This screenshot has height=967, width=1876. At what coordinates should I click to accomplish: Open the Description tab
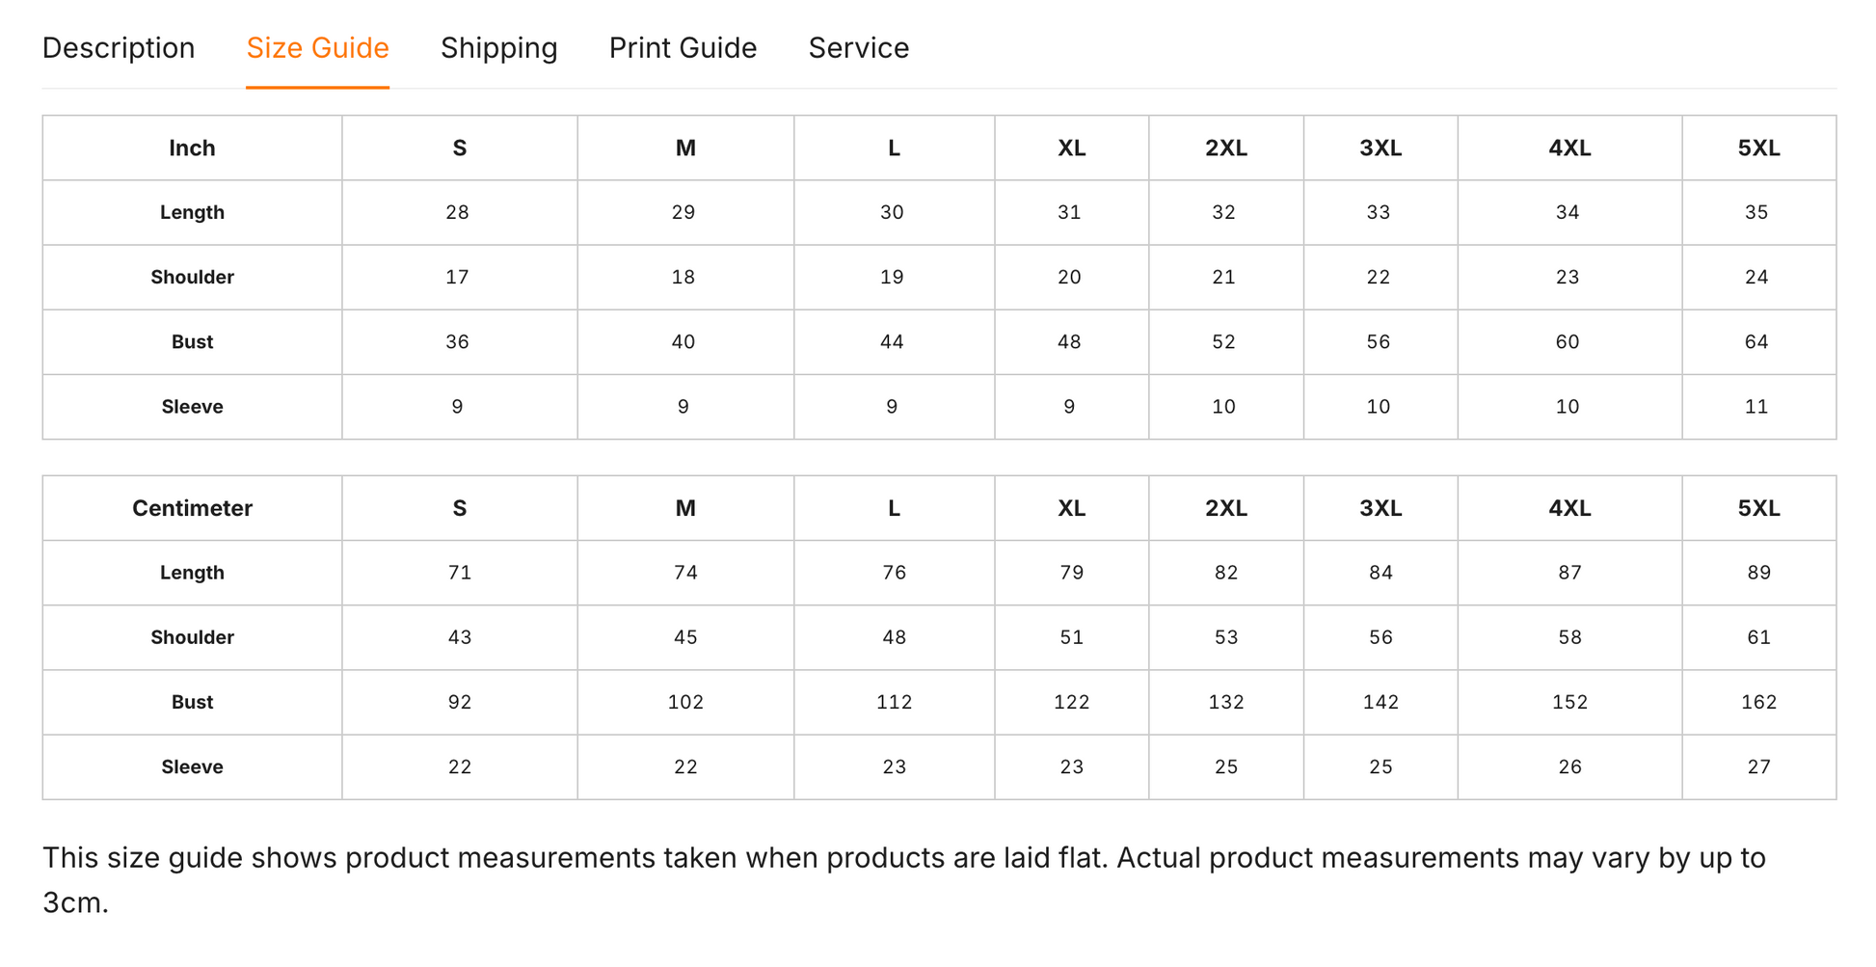pyautogui.click(x=119, y=48)
